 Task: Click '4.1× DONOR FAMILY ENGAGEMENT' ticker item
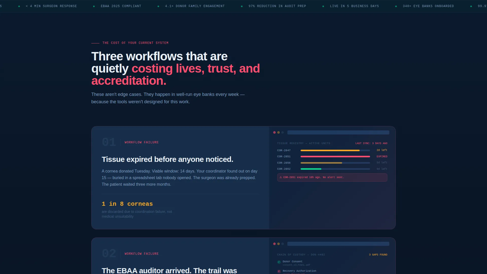click(x=195, y=6)
